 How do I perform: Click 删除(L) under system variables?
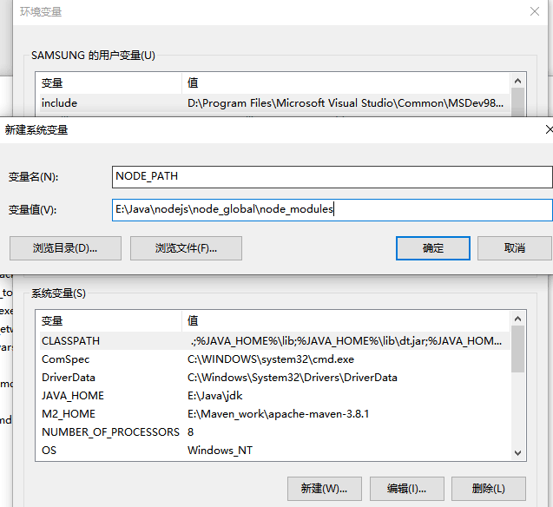click(489, 489)
